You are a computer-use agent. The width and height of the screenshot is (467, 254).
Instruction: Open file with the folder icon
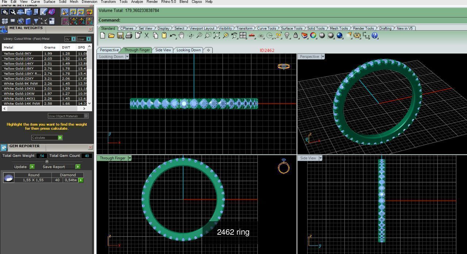pos(111,35)
